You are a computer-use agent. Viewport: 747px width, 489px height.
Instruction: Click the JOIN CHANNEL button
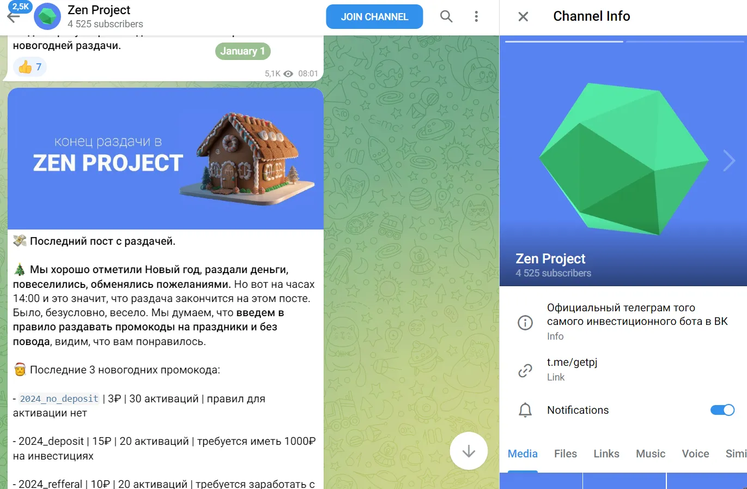tap(374, 17)
